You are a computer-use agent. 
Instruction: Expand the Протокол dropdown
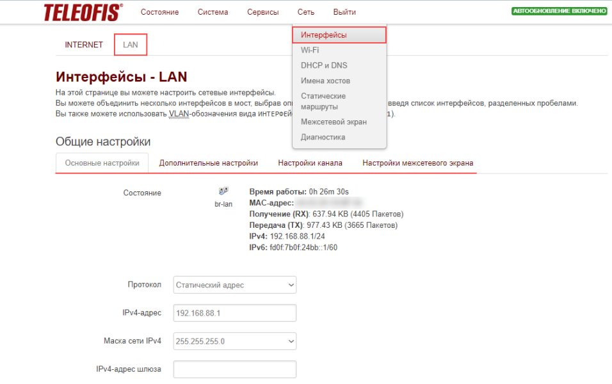pyautogui.click(x=235, y=285)
